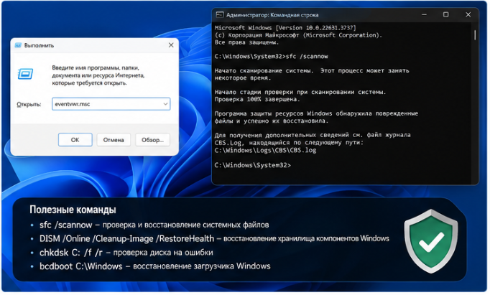The height and width of the screenshot is (295, 490).
Task: Click the 'sfc /scannow' command in the list
Action: [66, 225]
